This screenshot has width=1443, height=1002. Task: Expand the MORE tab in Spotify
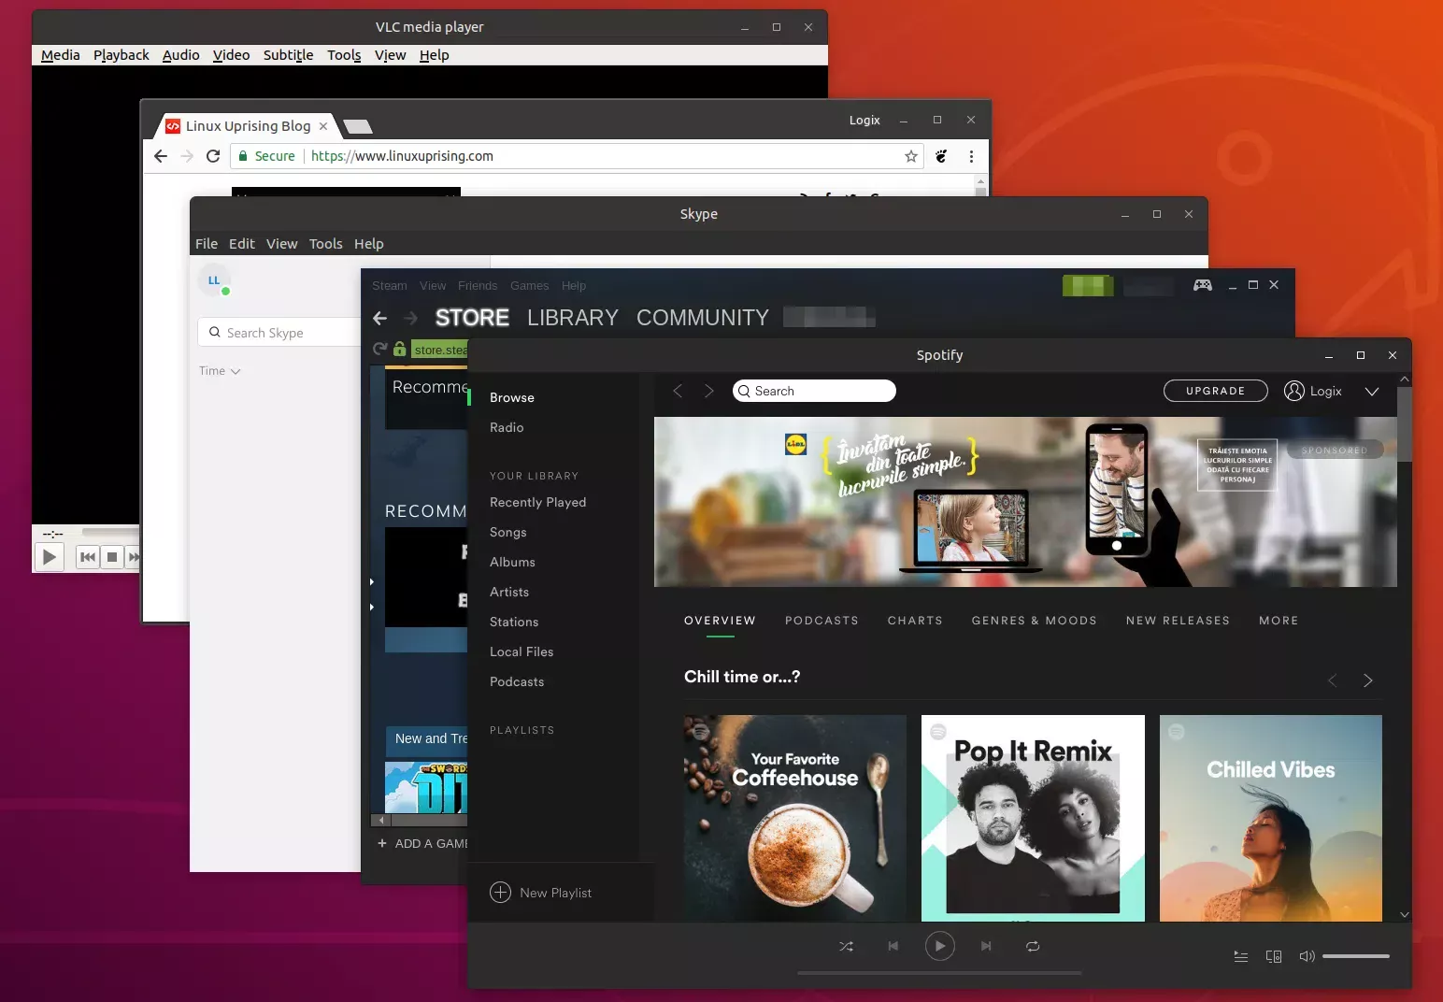(x=1279, y=621)
